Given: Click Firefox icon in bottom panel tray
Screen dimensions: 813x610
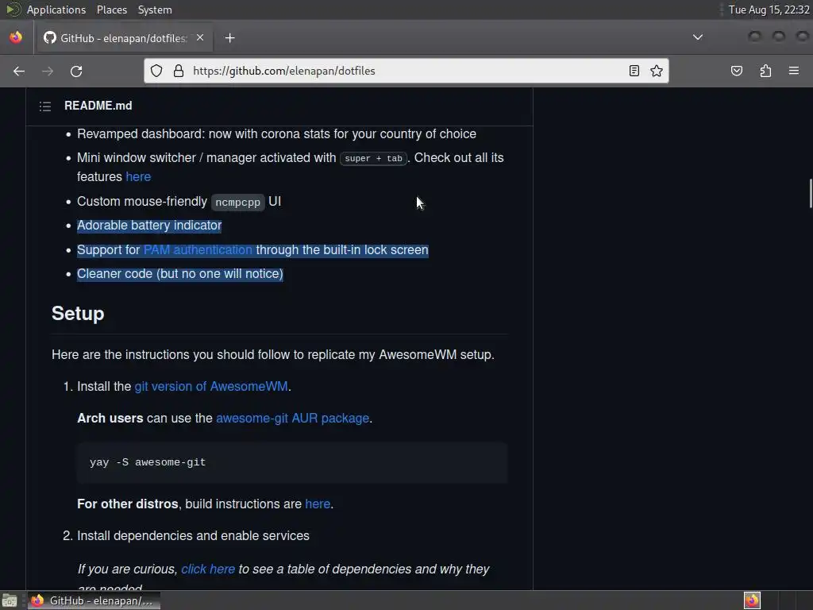Looking at the screenshot, I should click(752, 600).
